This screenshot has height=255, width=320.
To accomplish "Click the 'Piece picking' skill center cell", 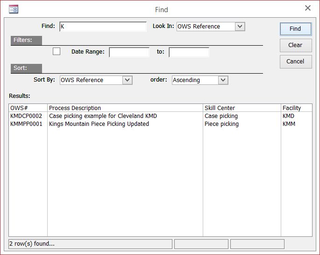I will click(221, 124).
